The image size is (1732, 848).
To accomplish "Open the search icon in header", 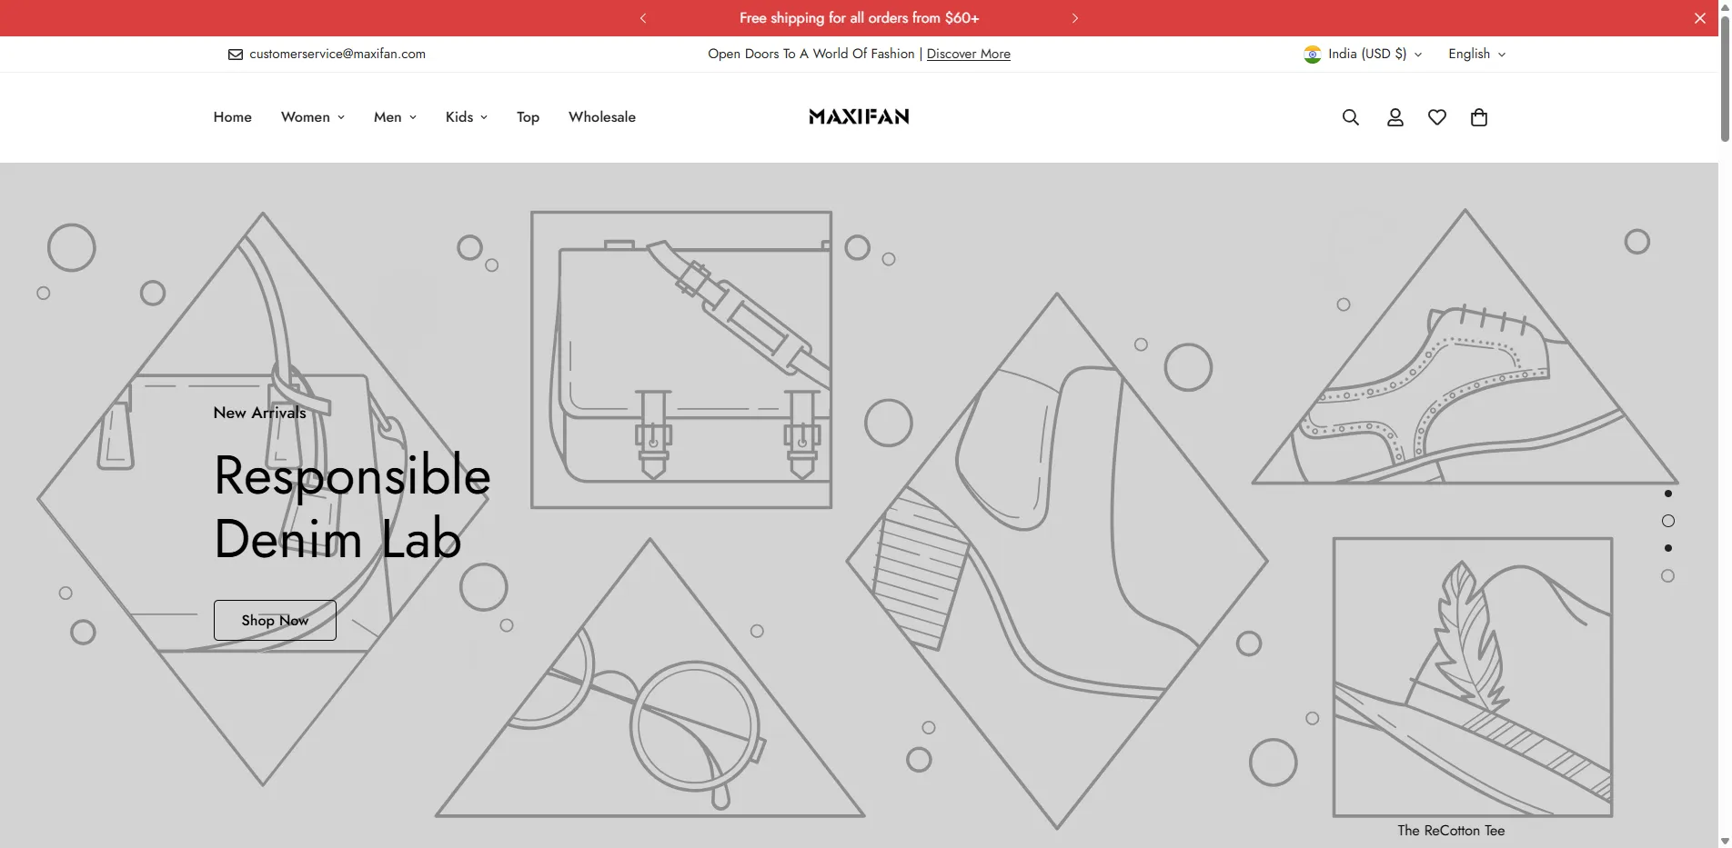I will (x=1351, y=117).
